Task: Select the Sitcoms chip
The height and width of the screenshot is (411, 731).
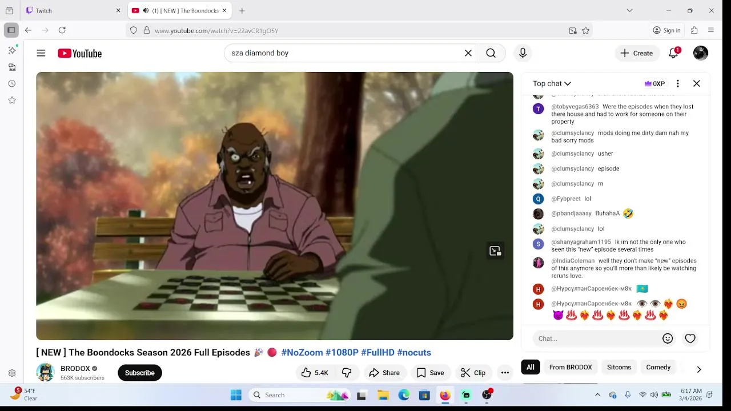Action: [x=619, y=367]
